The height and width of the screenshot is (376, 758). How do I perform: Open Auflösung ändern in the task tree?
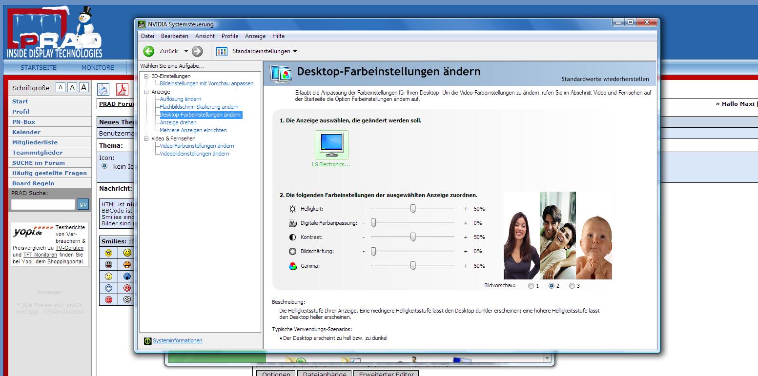point(180,99)
